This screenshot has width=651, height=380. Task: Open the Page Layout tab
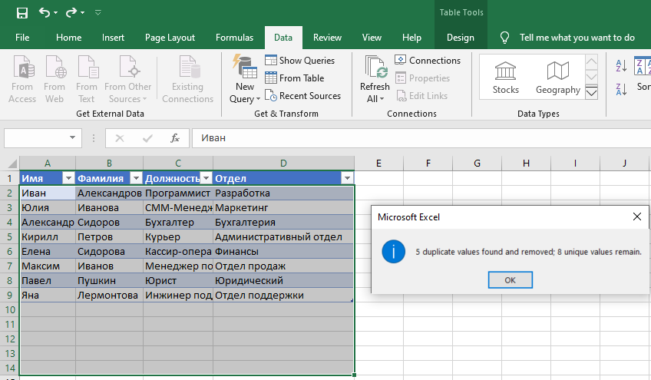tap(170, 38)
